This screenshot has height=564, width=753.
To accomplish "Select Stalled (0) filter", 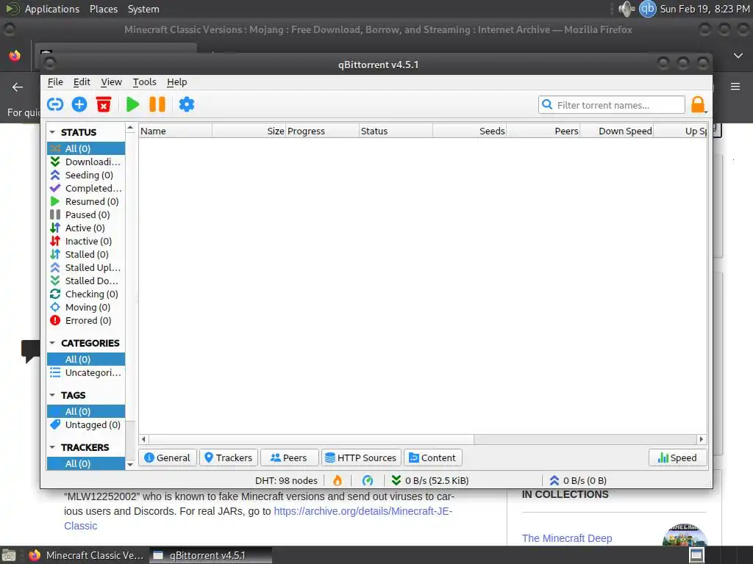I will point(86,254).
